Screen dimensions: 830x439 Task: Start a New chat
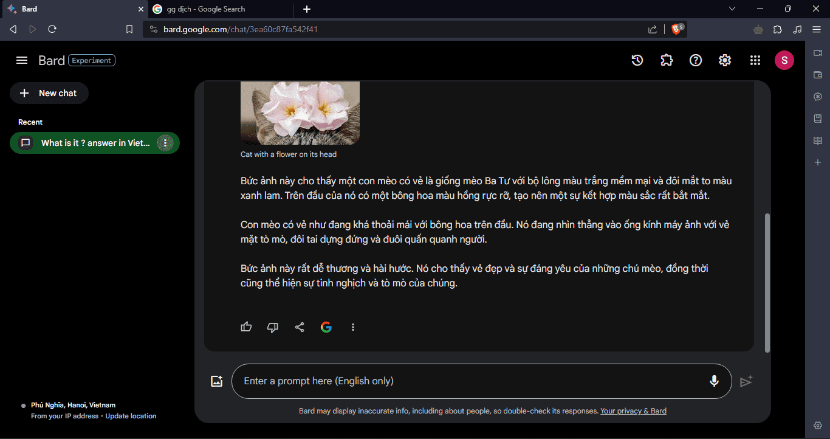click(49, 93)
